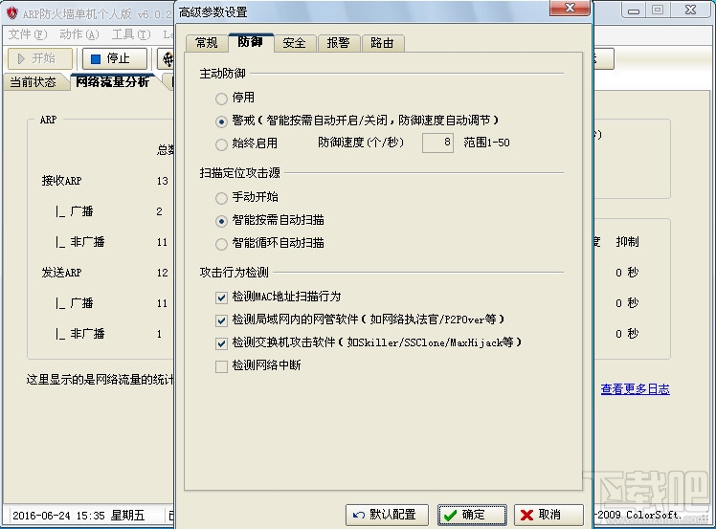
Task: Click the 防御速度 value input field
Action: pos(437,143)
